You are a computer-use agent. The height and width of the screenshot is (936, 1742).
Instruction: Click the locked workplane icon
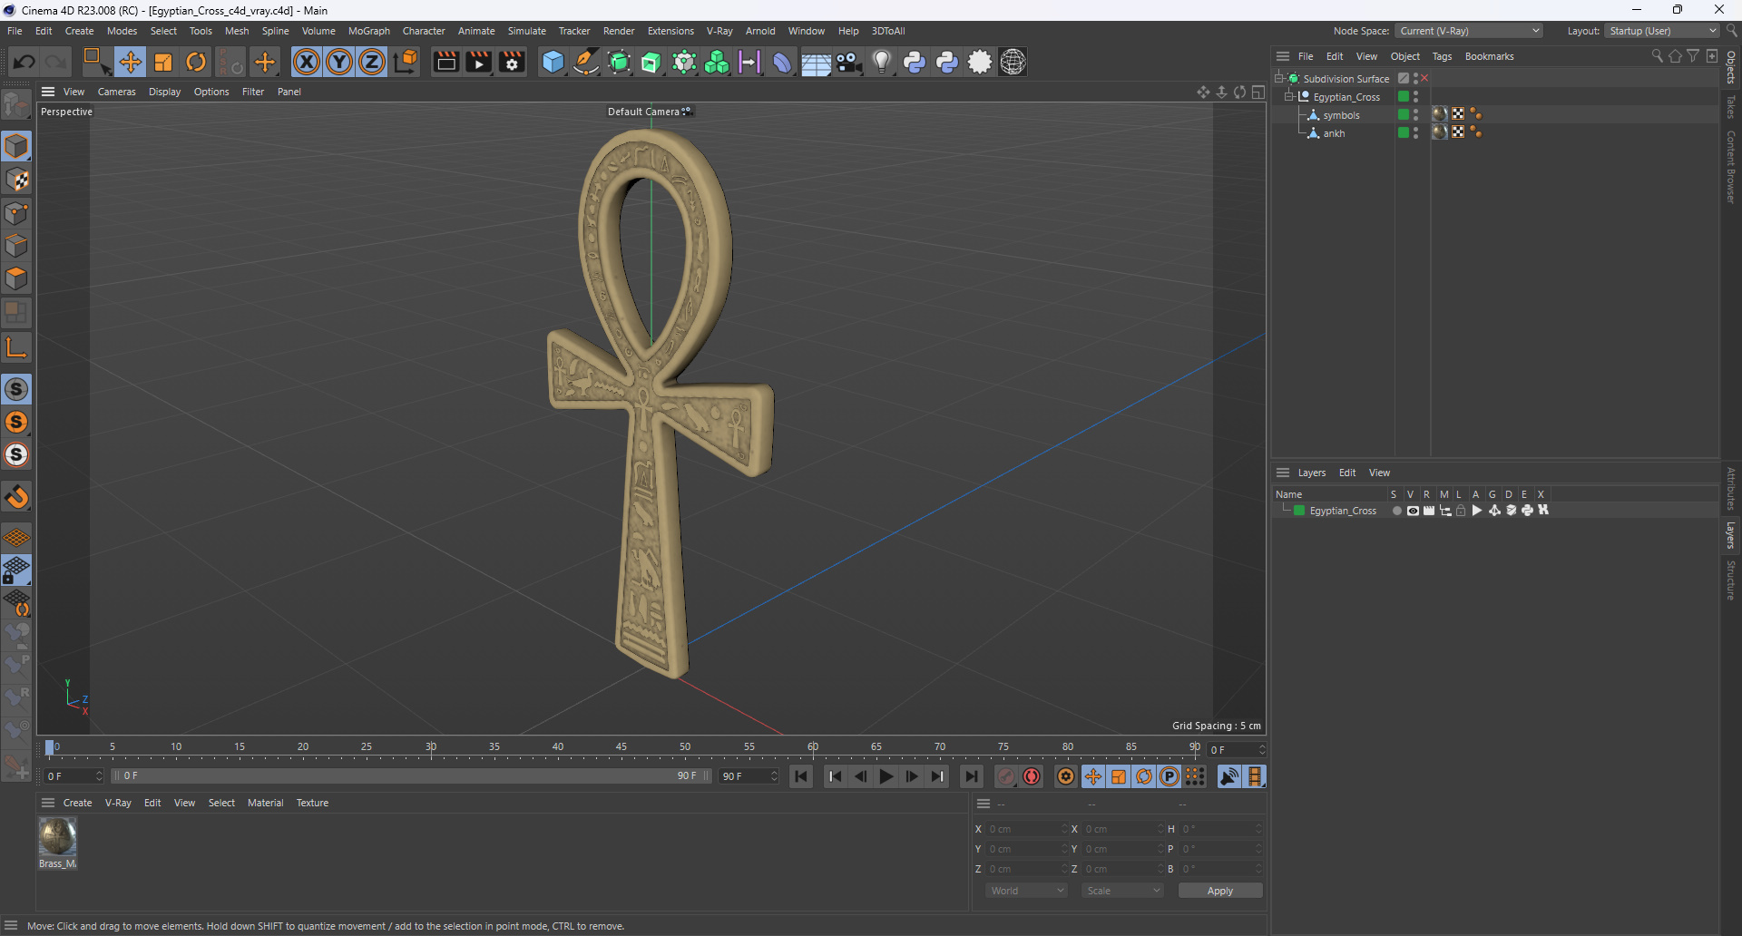click(x=16, y=570)
